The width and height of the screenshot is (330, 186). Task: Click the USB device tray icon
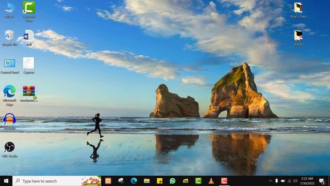click(276, 181)
